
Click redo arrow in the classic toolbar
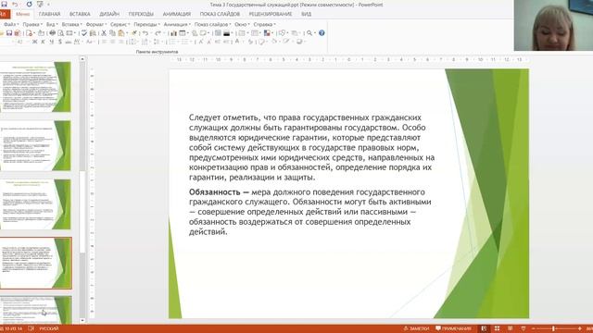click(x=158, y=33)
